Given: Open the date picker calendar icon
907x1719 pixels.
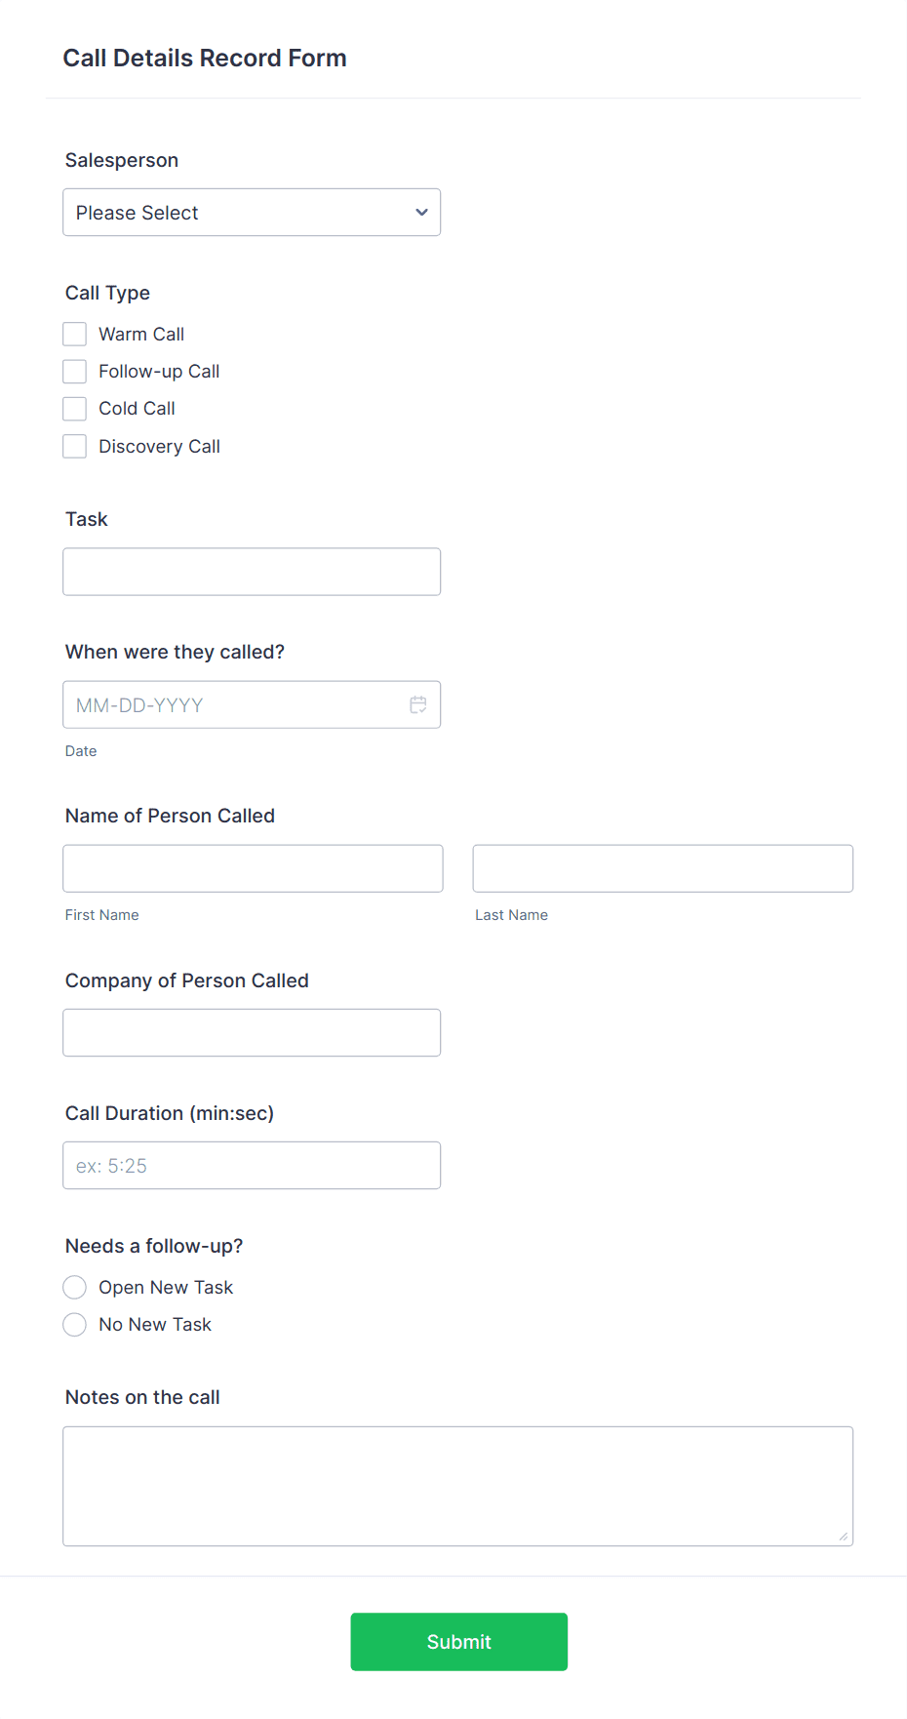Looking at the screenshot, I should pos(418,703).
